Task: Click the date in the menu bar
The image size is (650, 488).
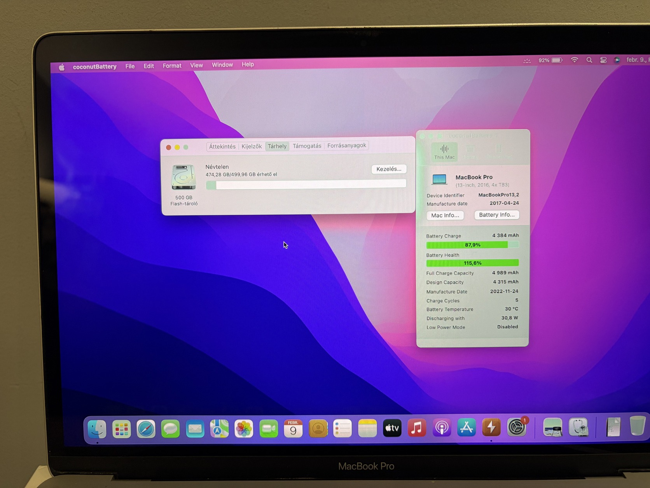Action: click(x=638, y=60)
